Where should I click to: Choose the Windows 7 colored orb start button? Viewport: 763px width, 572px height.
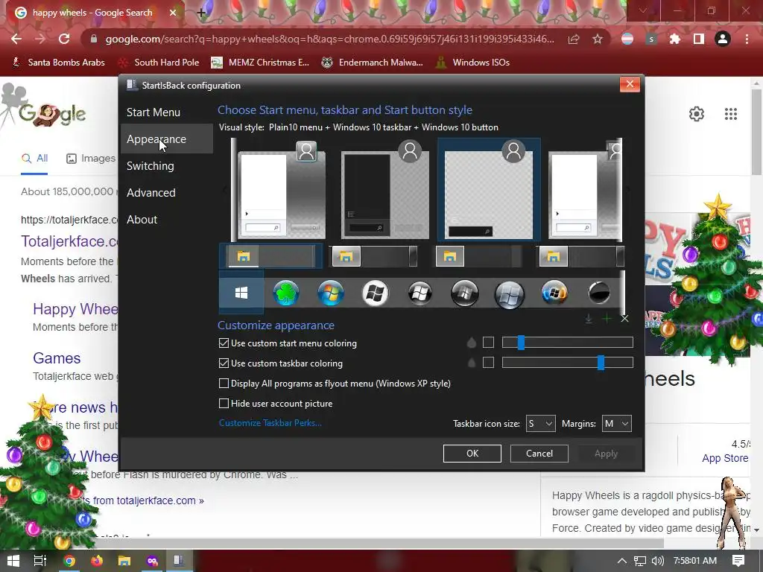[331, 293]
